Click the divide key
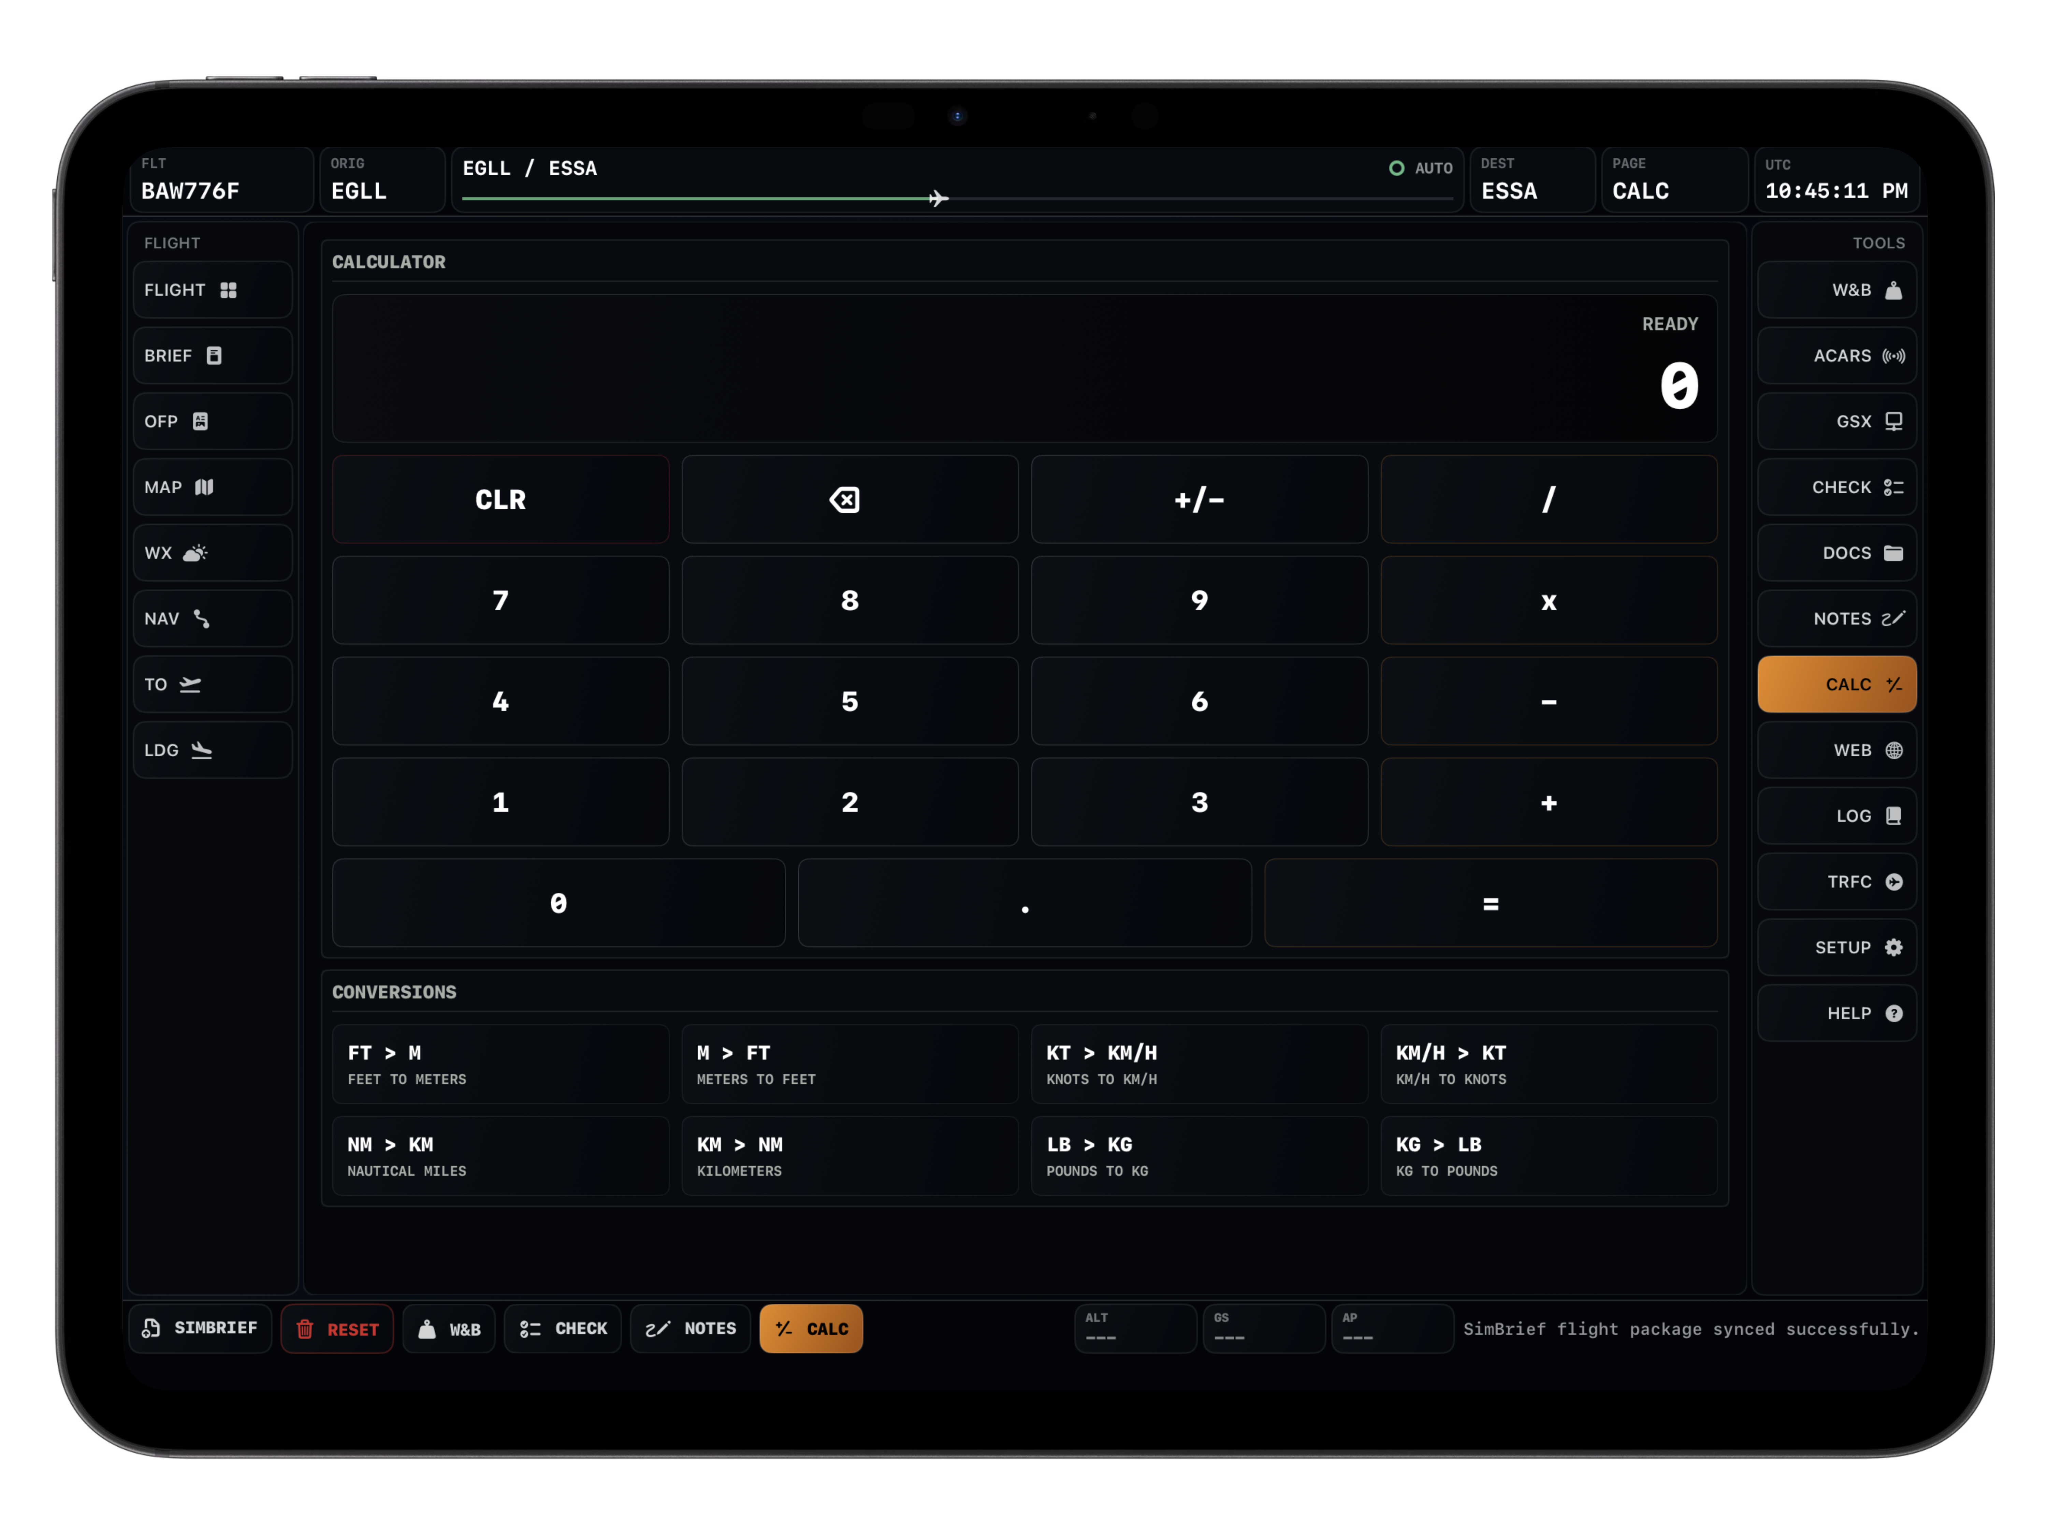The width and height of the screenshot is (2047, 1535). point(1549,500)
